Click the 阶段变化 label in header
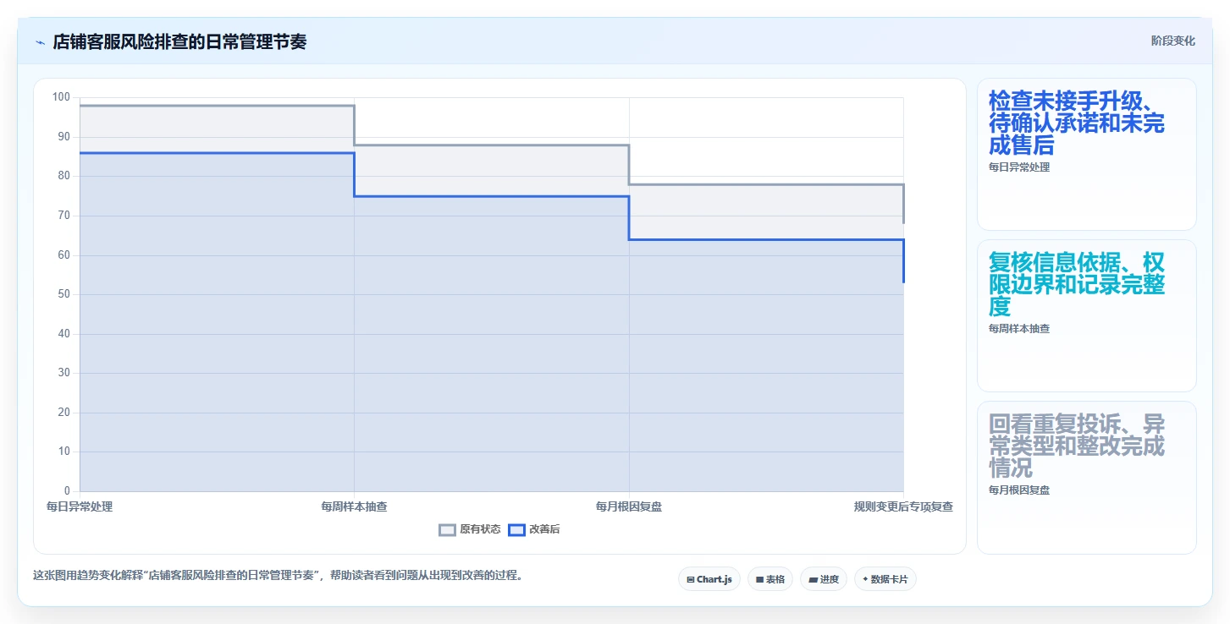The height and width of the screenshot is (624, 1230). coord(1172,41)
